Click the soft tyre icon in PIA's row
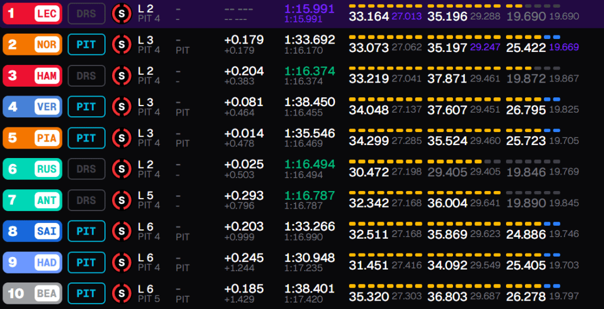Screen dimensions: 604x309 tap(122, 138)
